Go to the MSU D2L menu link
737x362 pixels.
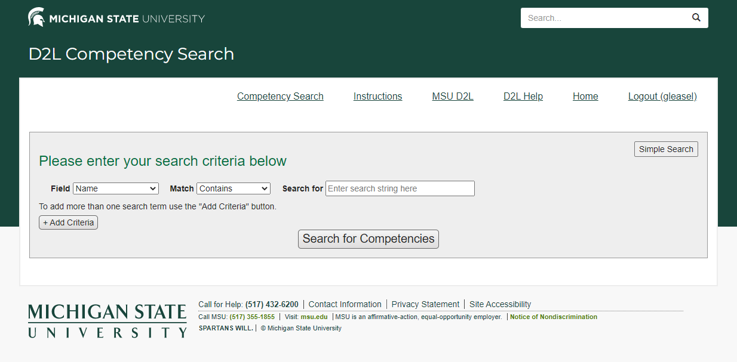pos(453,97)
